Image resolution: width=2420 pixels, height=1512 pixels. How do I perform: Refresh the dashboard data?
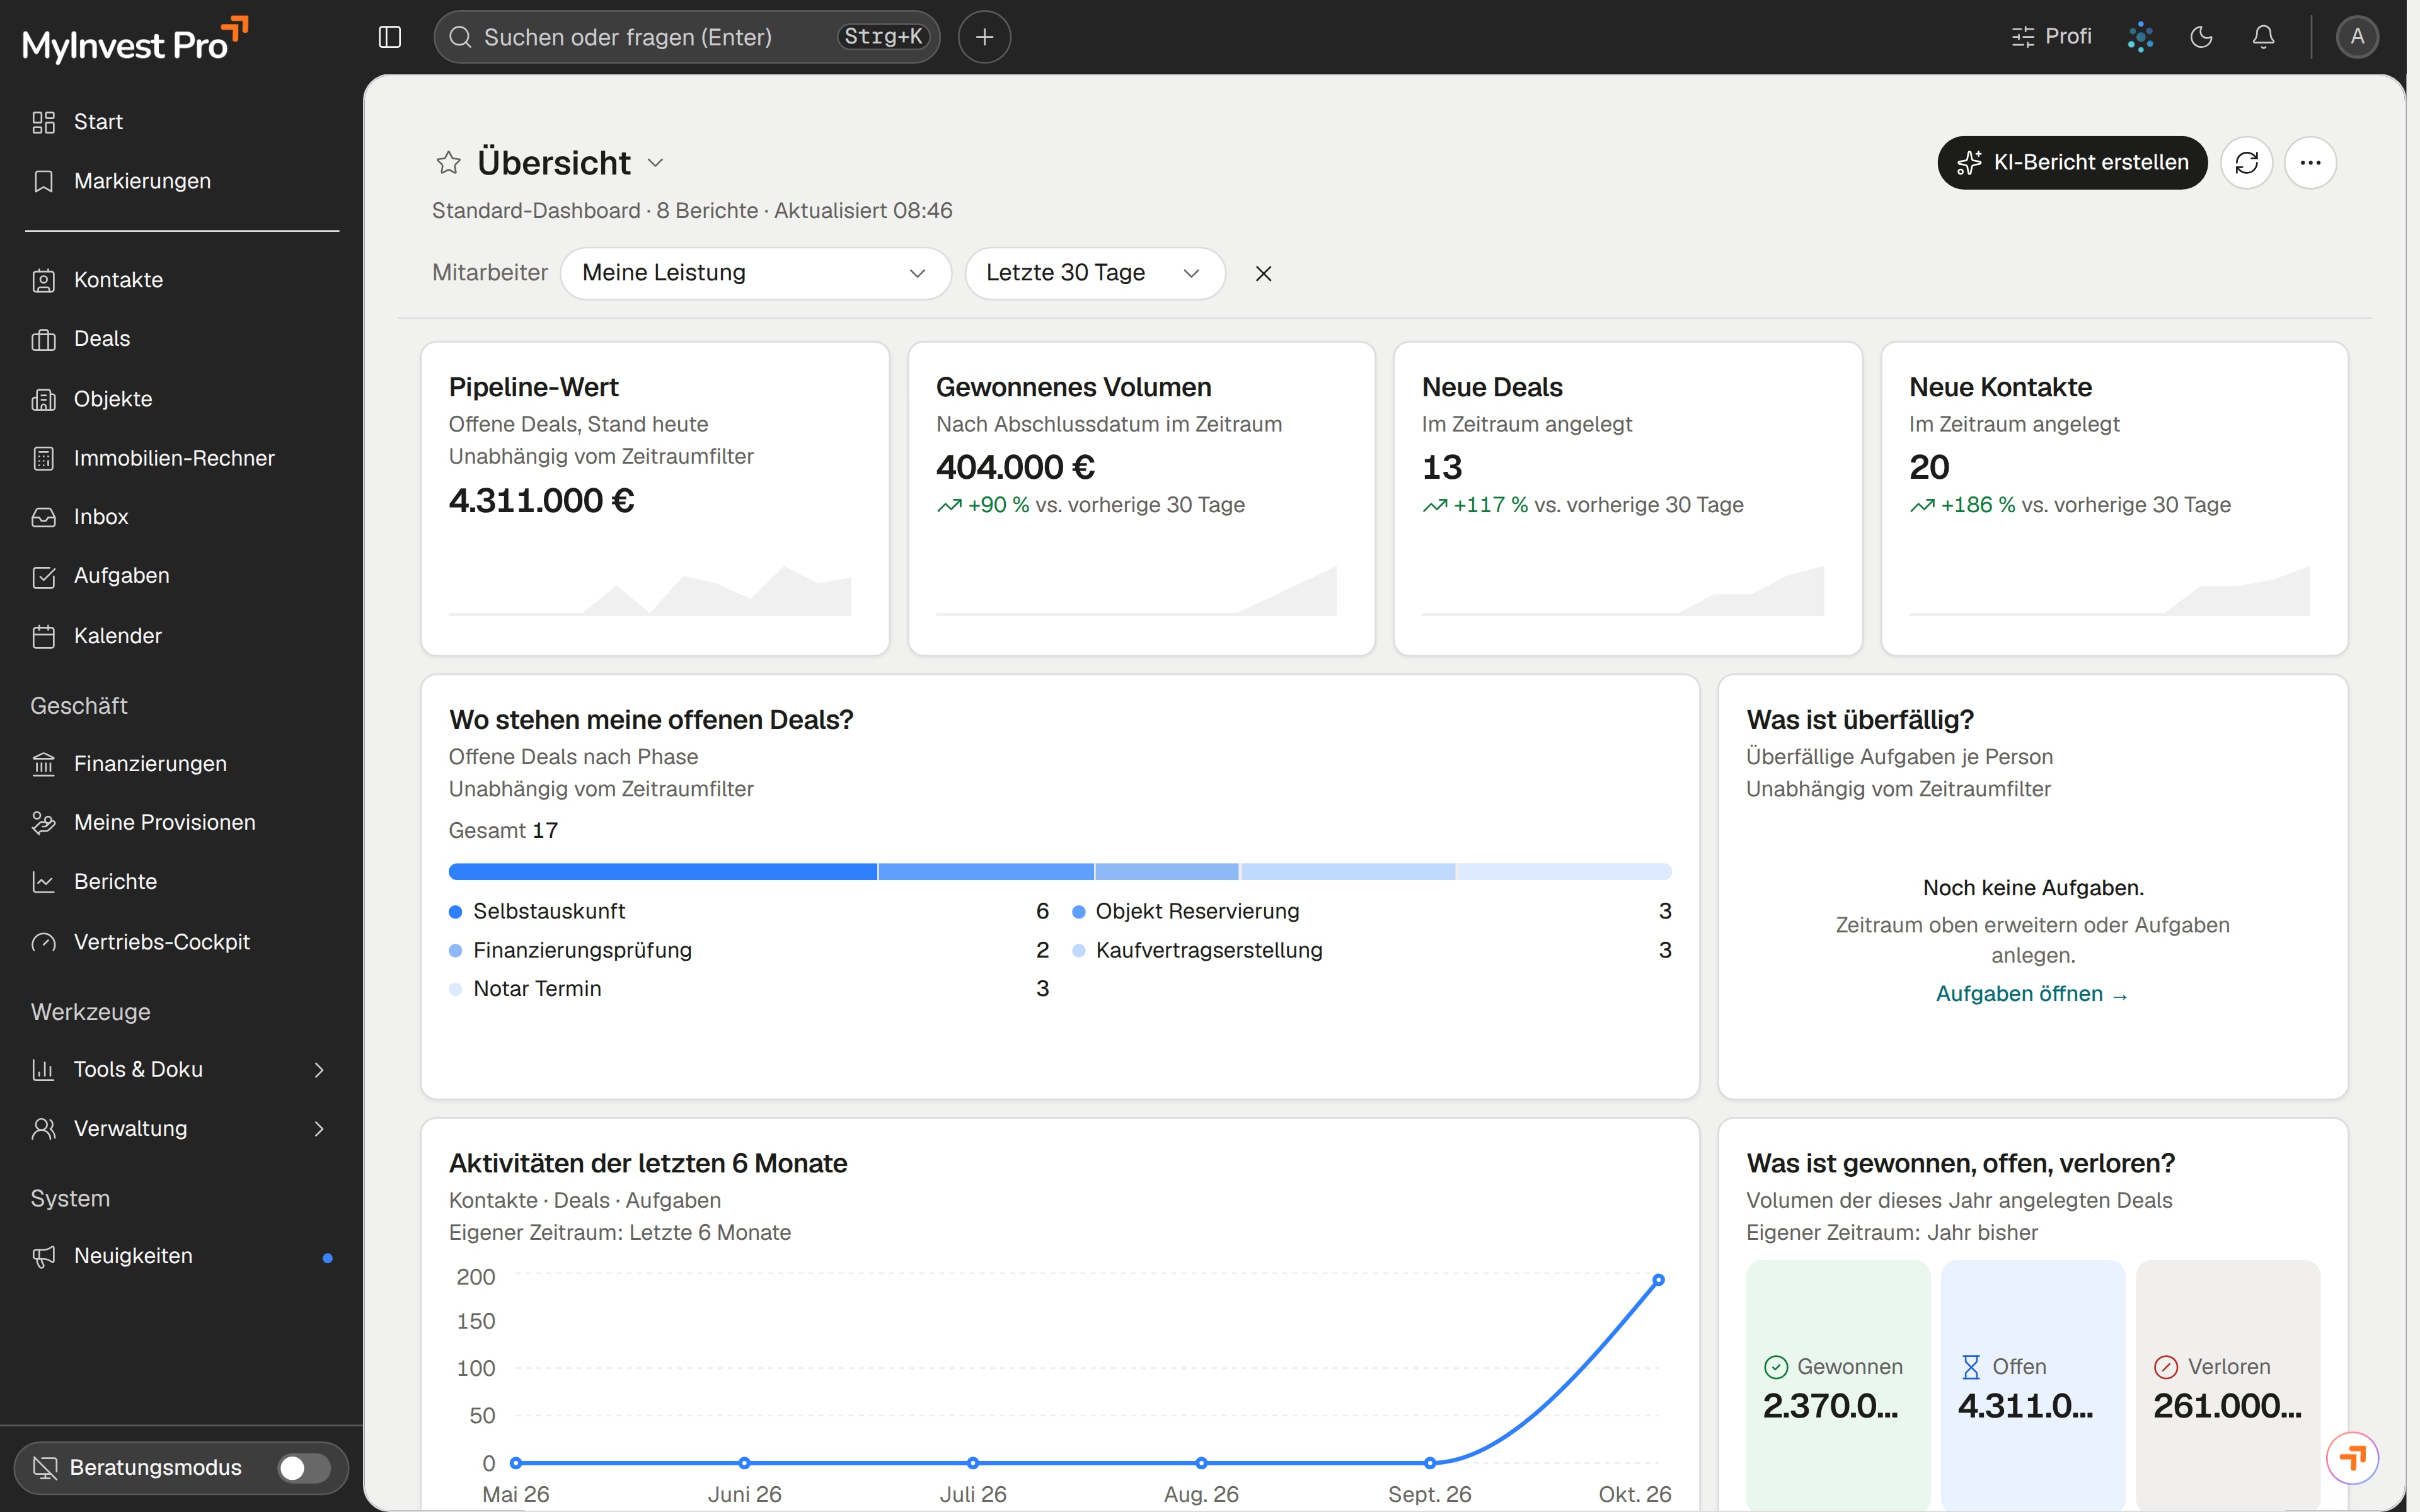coord(2246,162)
